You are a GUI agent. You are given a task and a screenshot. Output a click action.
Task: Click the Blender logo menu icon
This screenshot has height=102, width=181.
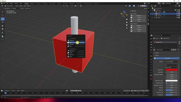2,3
